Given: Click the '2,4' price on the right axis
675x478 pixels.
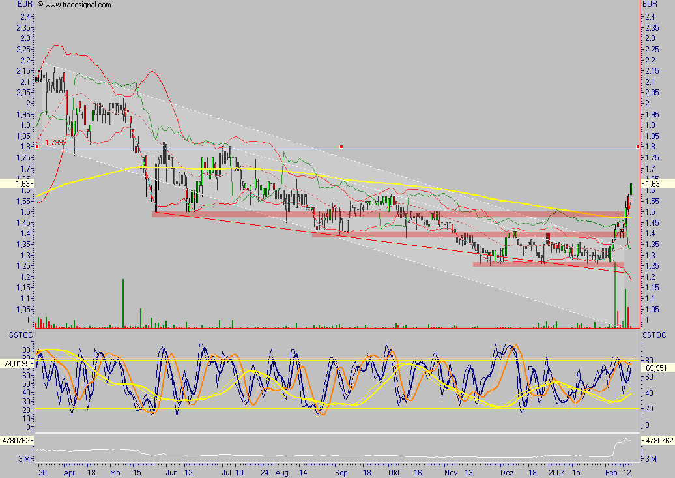Looking at the screenshot, I should 650,17.
